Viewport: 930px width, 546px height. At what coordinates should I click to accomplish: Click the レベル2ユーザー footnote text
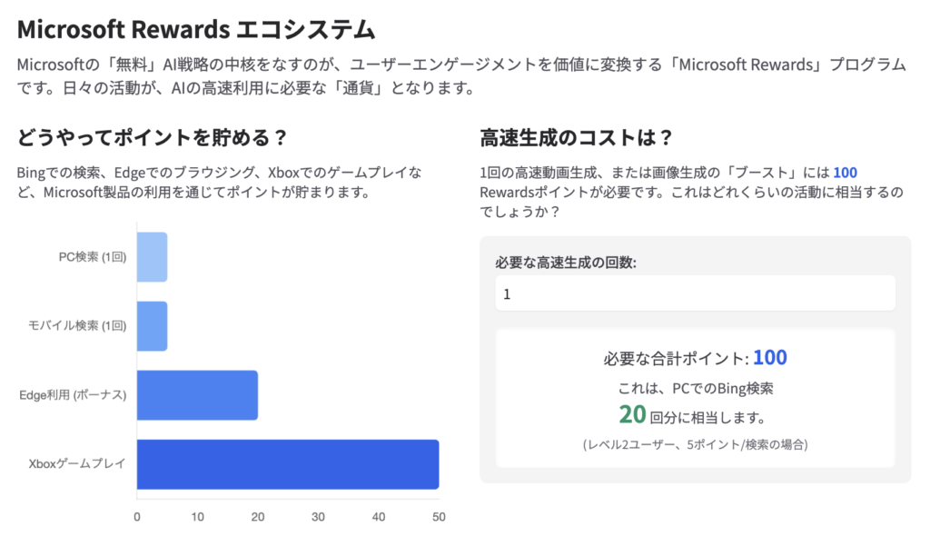[695, 444]
